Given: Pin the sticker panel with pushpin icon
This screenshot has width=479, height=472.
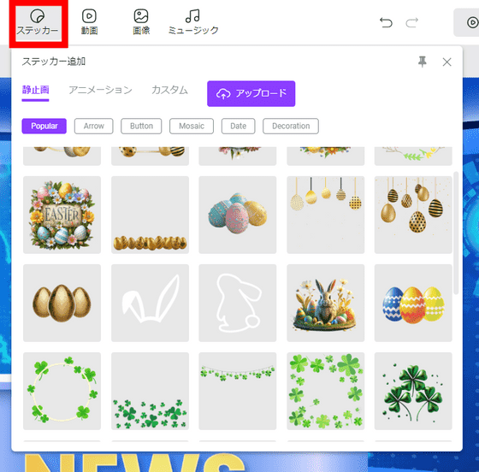Looking at the screenshot, I should coord(423,62).
